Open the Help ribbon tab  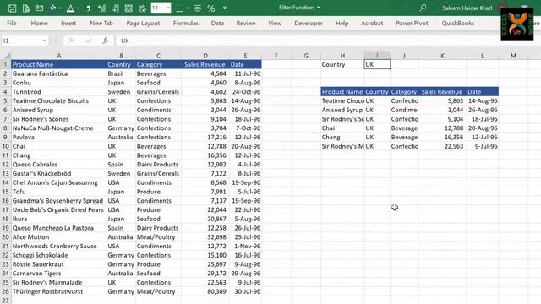click(x=342, y=23)
